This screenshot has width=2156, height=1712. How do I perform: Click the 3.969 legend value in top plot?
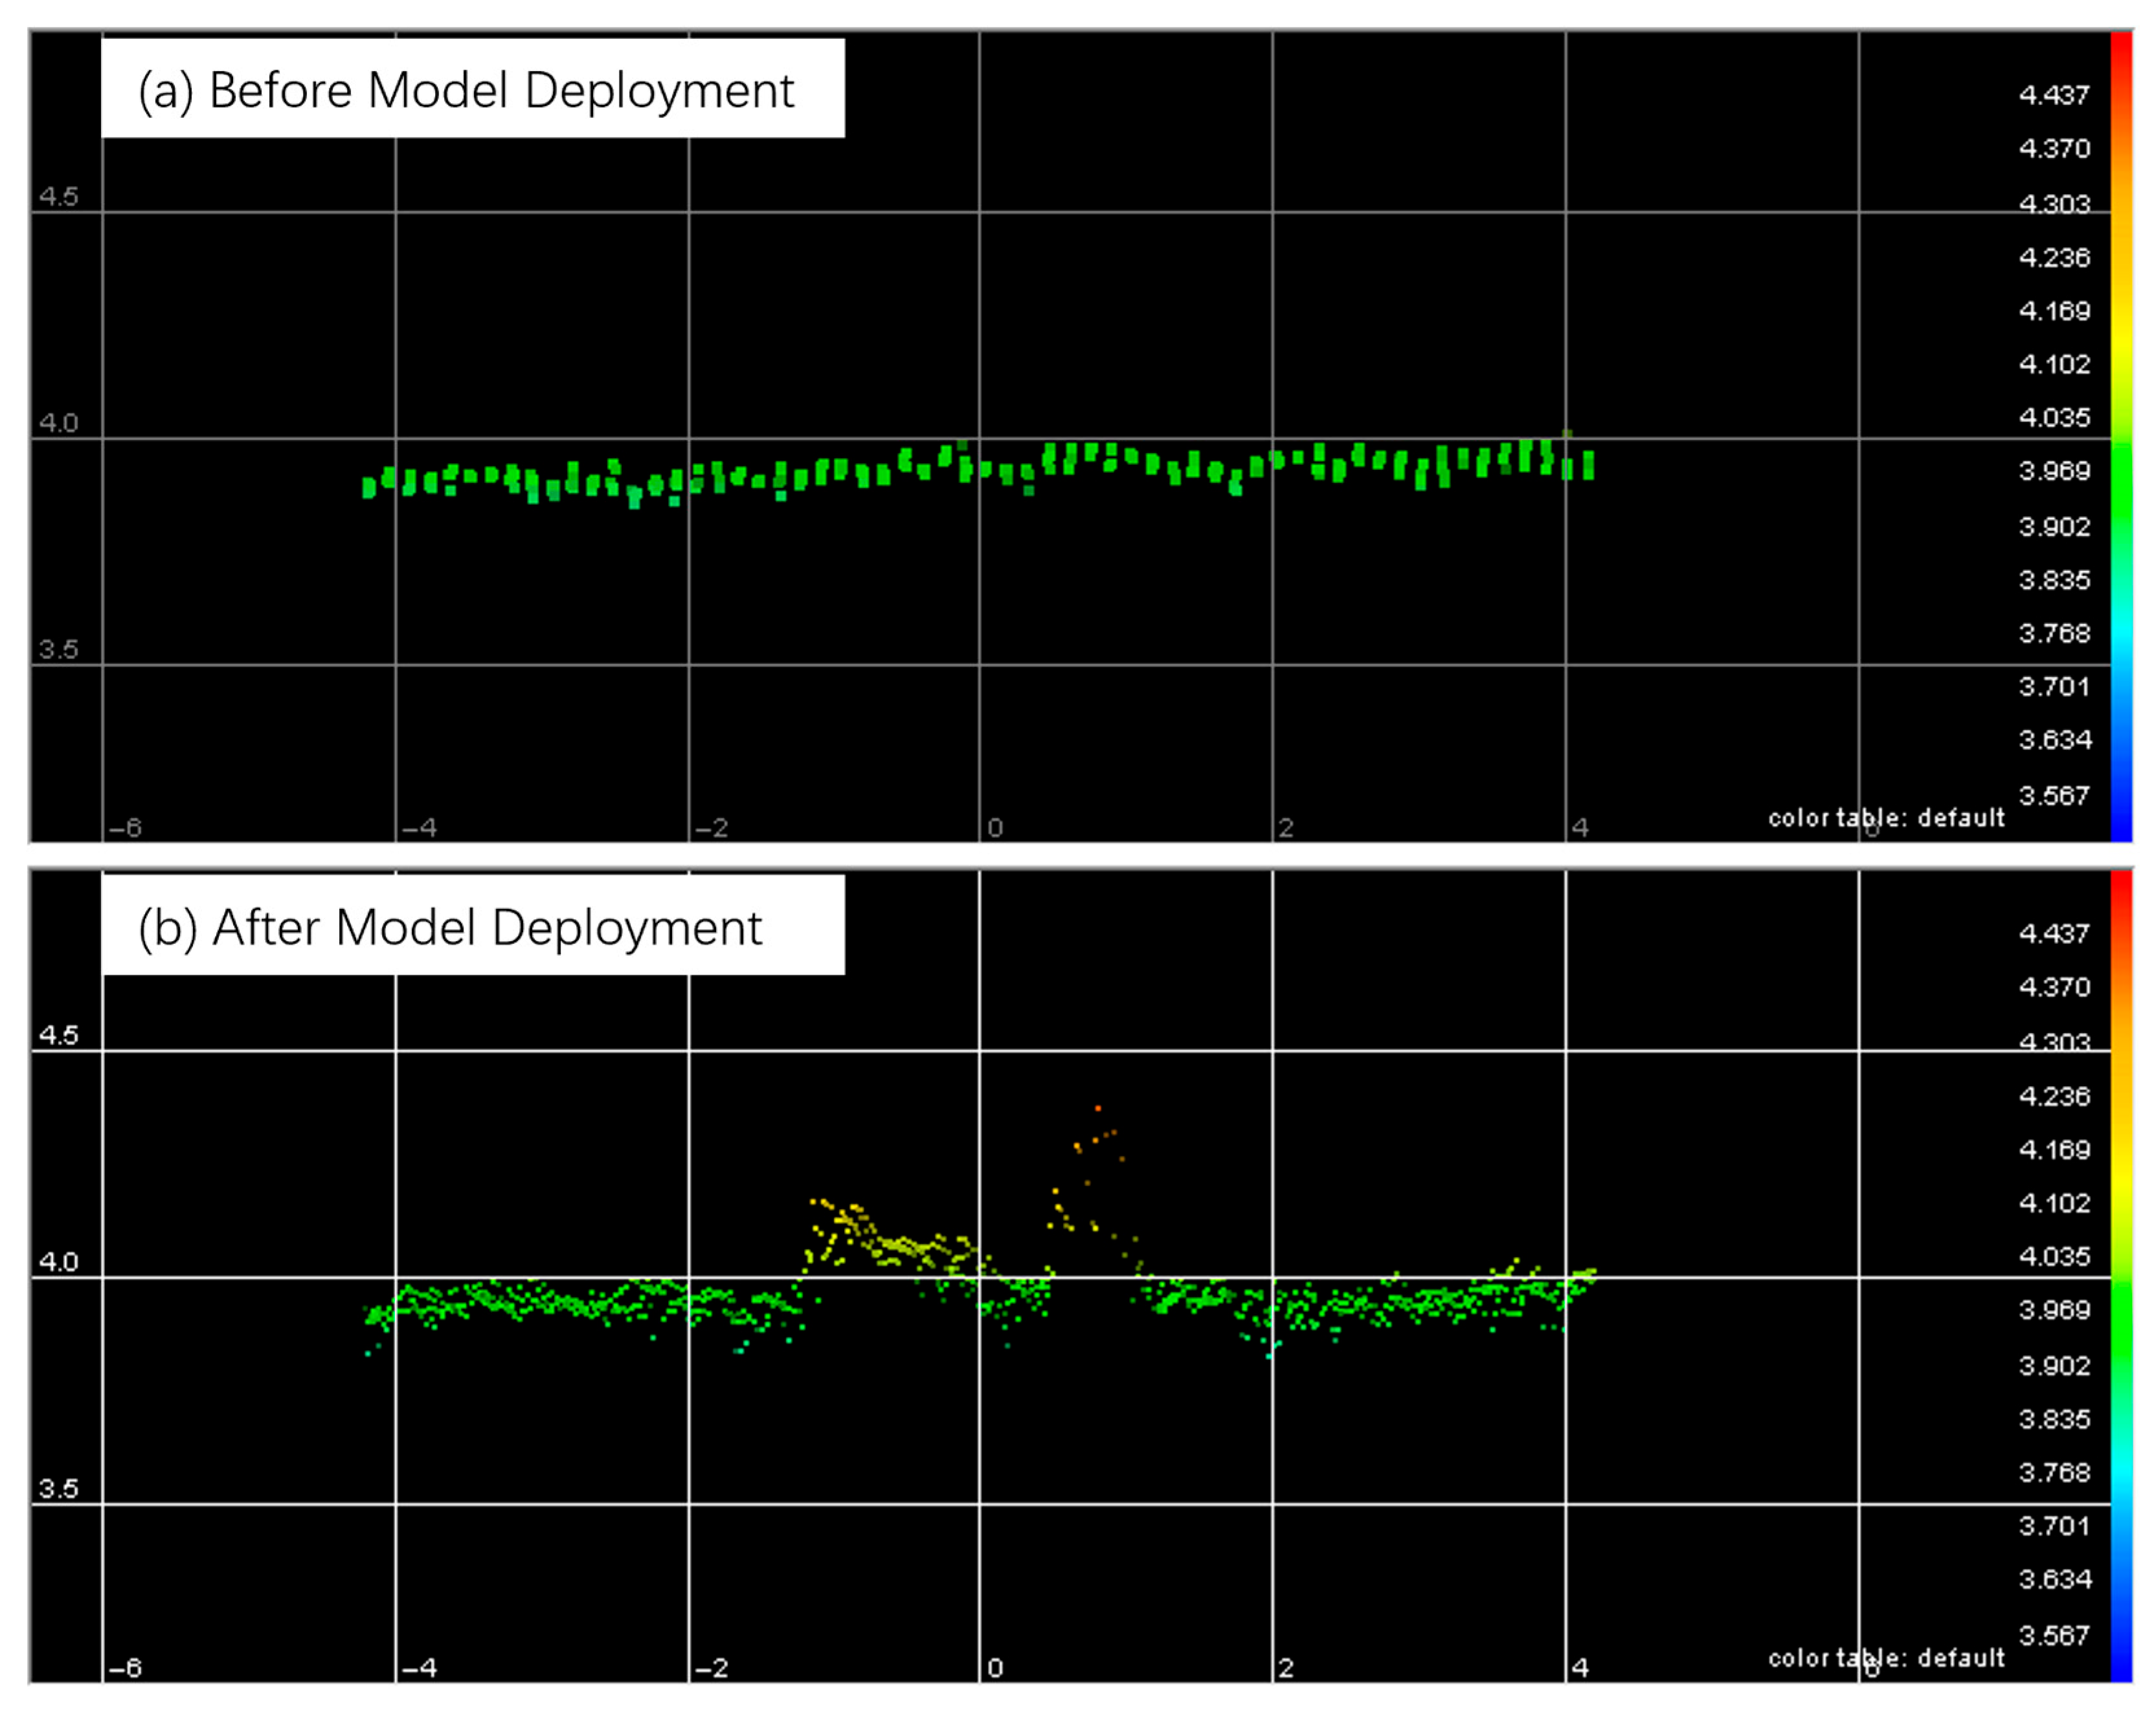pyautogui.click(x=2054, y=471)
